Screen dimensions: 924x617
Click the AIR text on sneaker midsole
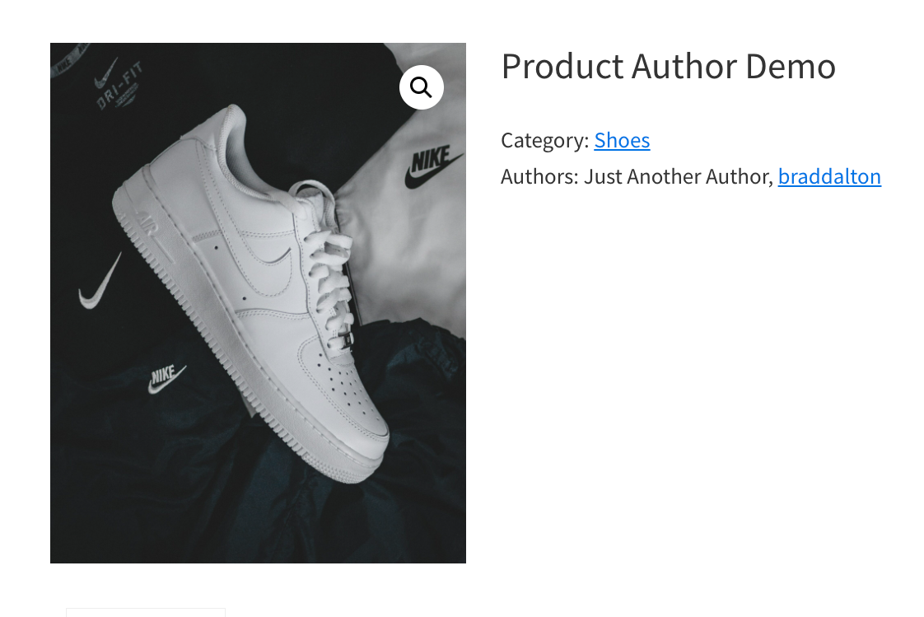pyautogui.click(x=147, y=224)
